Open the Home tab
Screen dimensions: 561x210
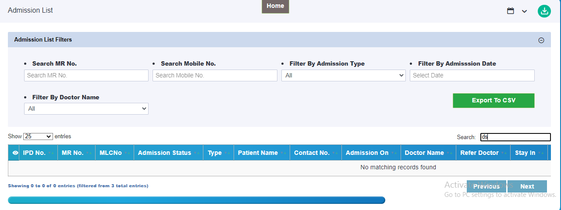coord(275,6)
